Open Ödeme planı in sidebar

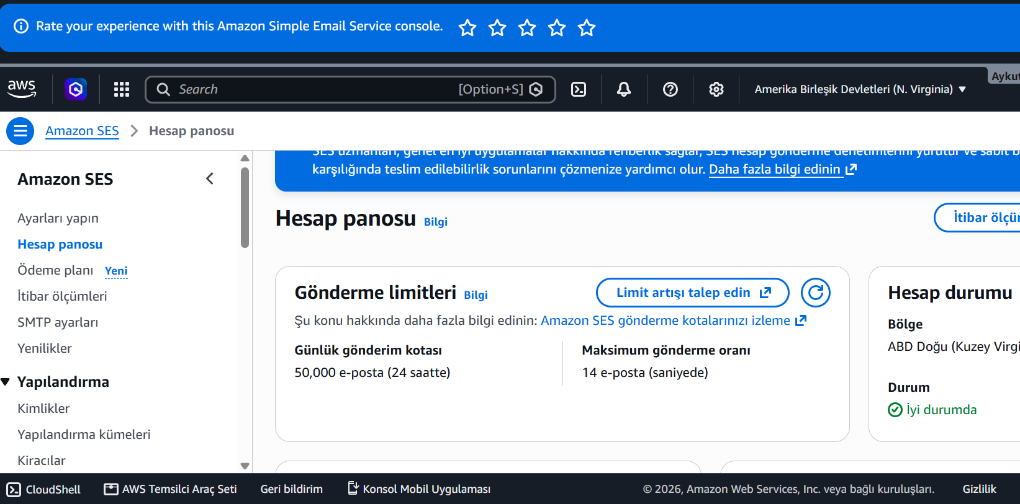click(55, 270)
